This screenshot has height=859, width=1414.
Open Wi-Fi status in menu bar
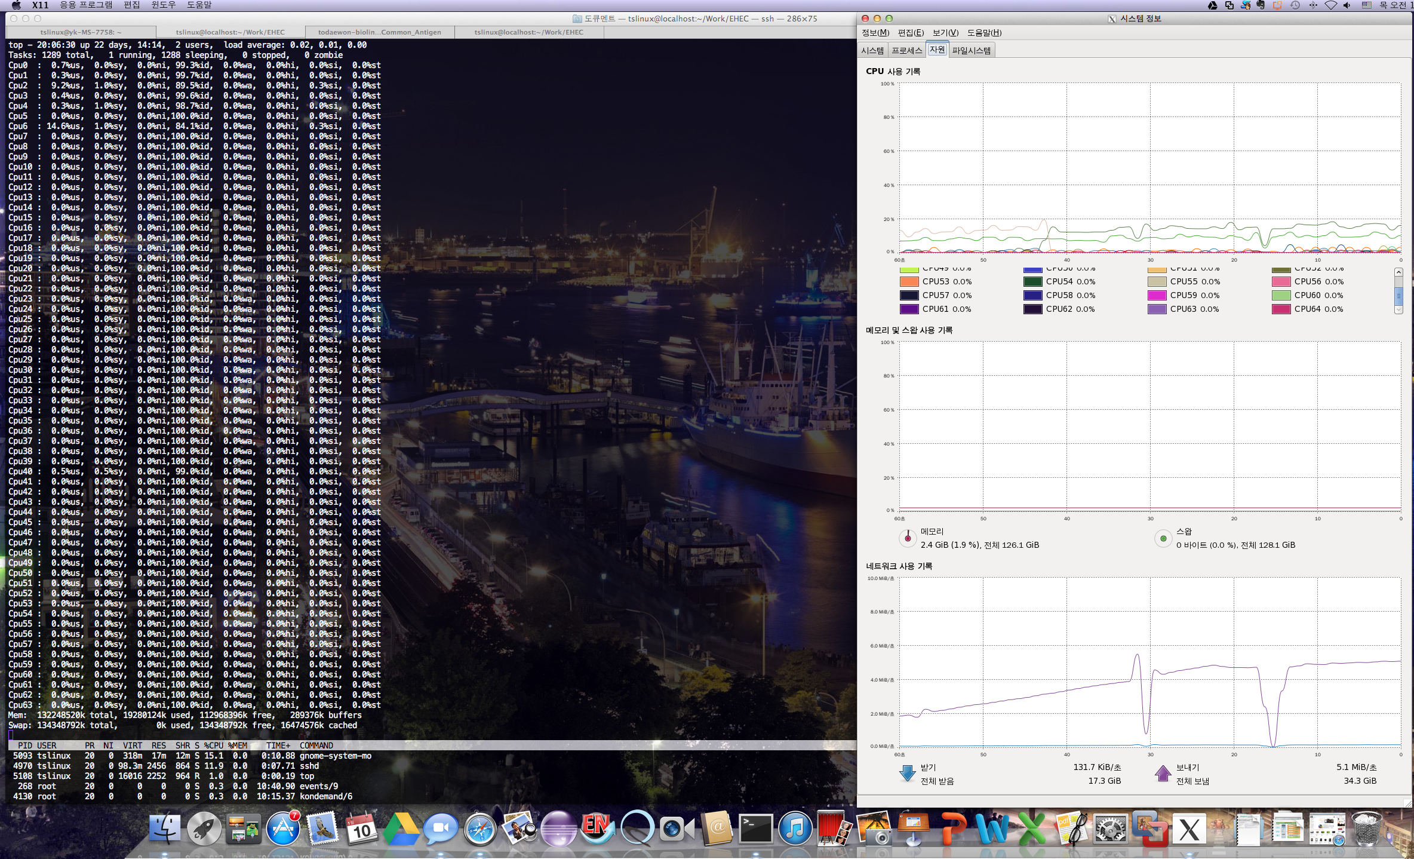(x=1330, y=5)
